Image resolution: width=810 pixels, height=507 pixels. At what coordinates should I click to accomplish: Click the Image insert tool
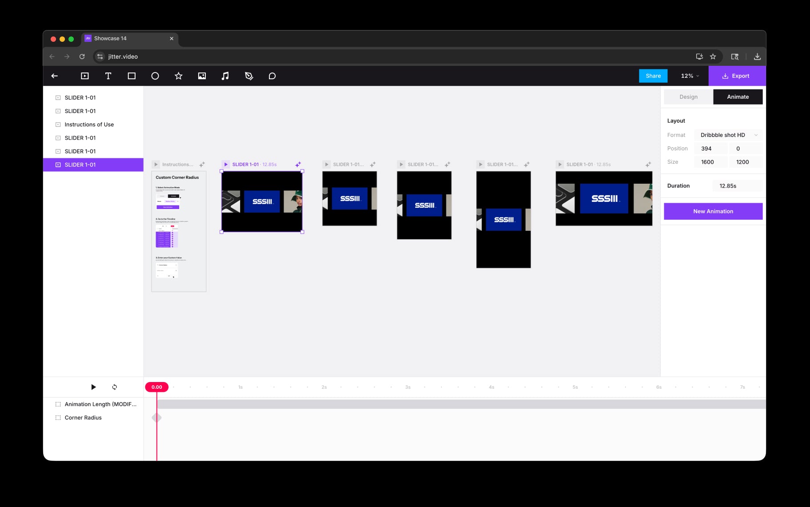point(202,76)
